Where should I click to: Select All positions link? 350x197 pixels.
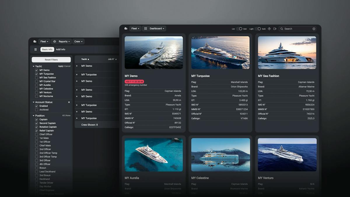point(63,116)
